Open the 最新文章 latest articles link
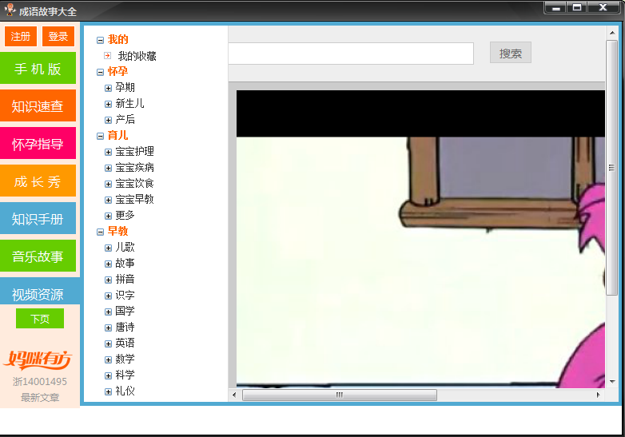This screenshot has height=437, width=625. [x=40, y=398]
